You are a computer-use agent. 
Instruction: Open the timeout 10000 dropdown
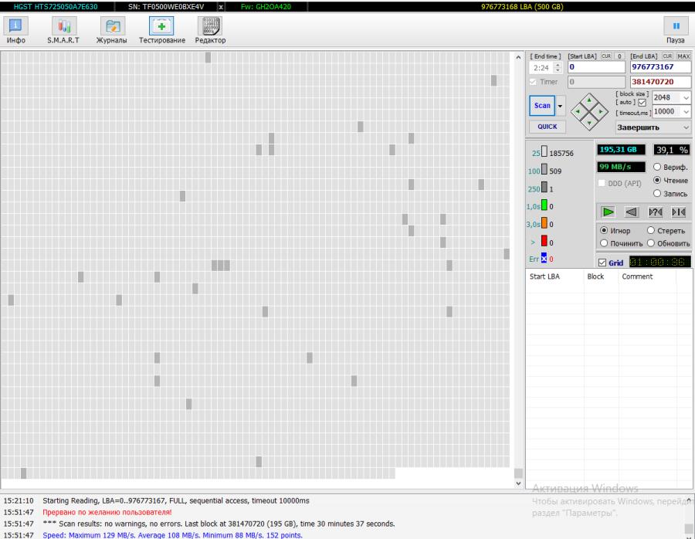tap(686, 111)
